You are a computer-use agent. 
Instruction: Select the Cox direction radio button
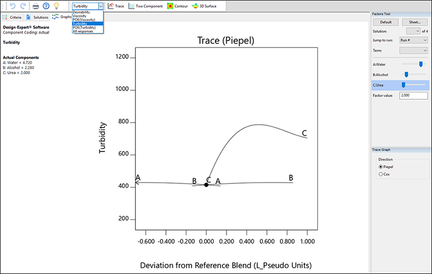click(381, 174)
